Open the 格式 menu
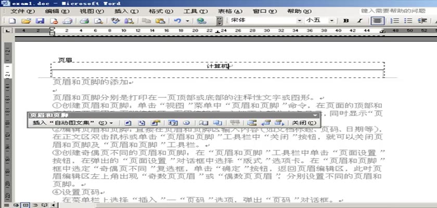Screen dimensions: 437x208 pos(161,11)
